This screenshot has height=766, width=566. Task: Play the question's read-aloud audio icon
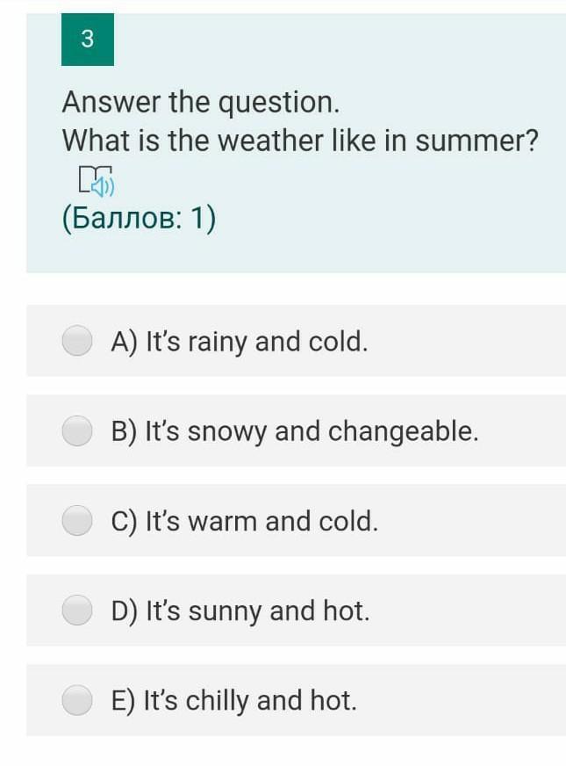tap(96, 180)
